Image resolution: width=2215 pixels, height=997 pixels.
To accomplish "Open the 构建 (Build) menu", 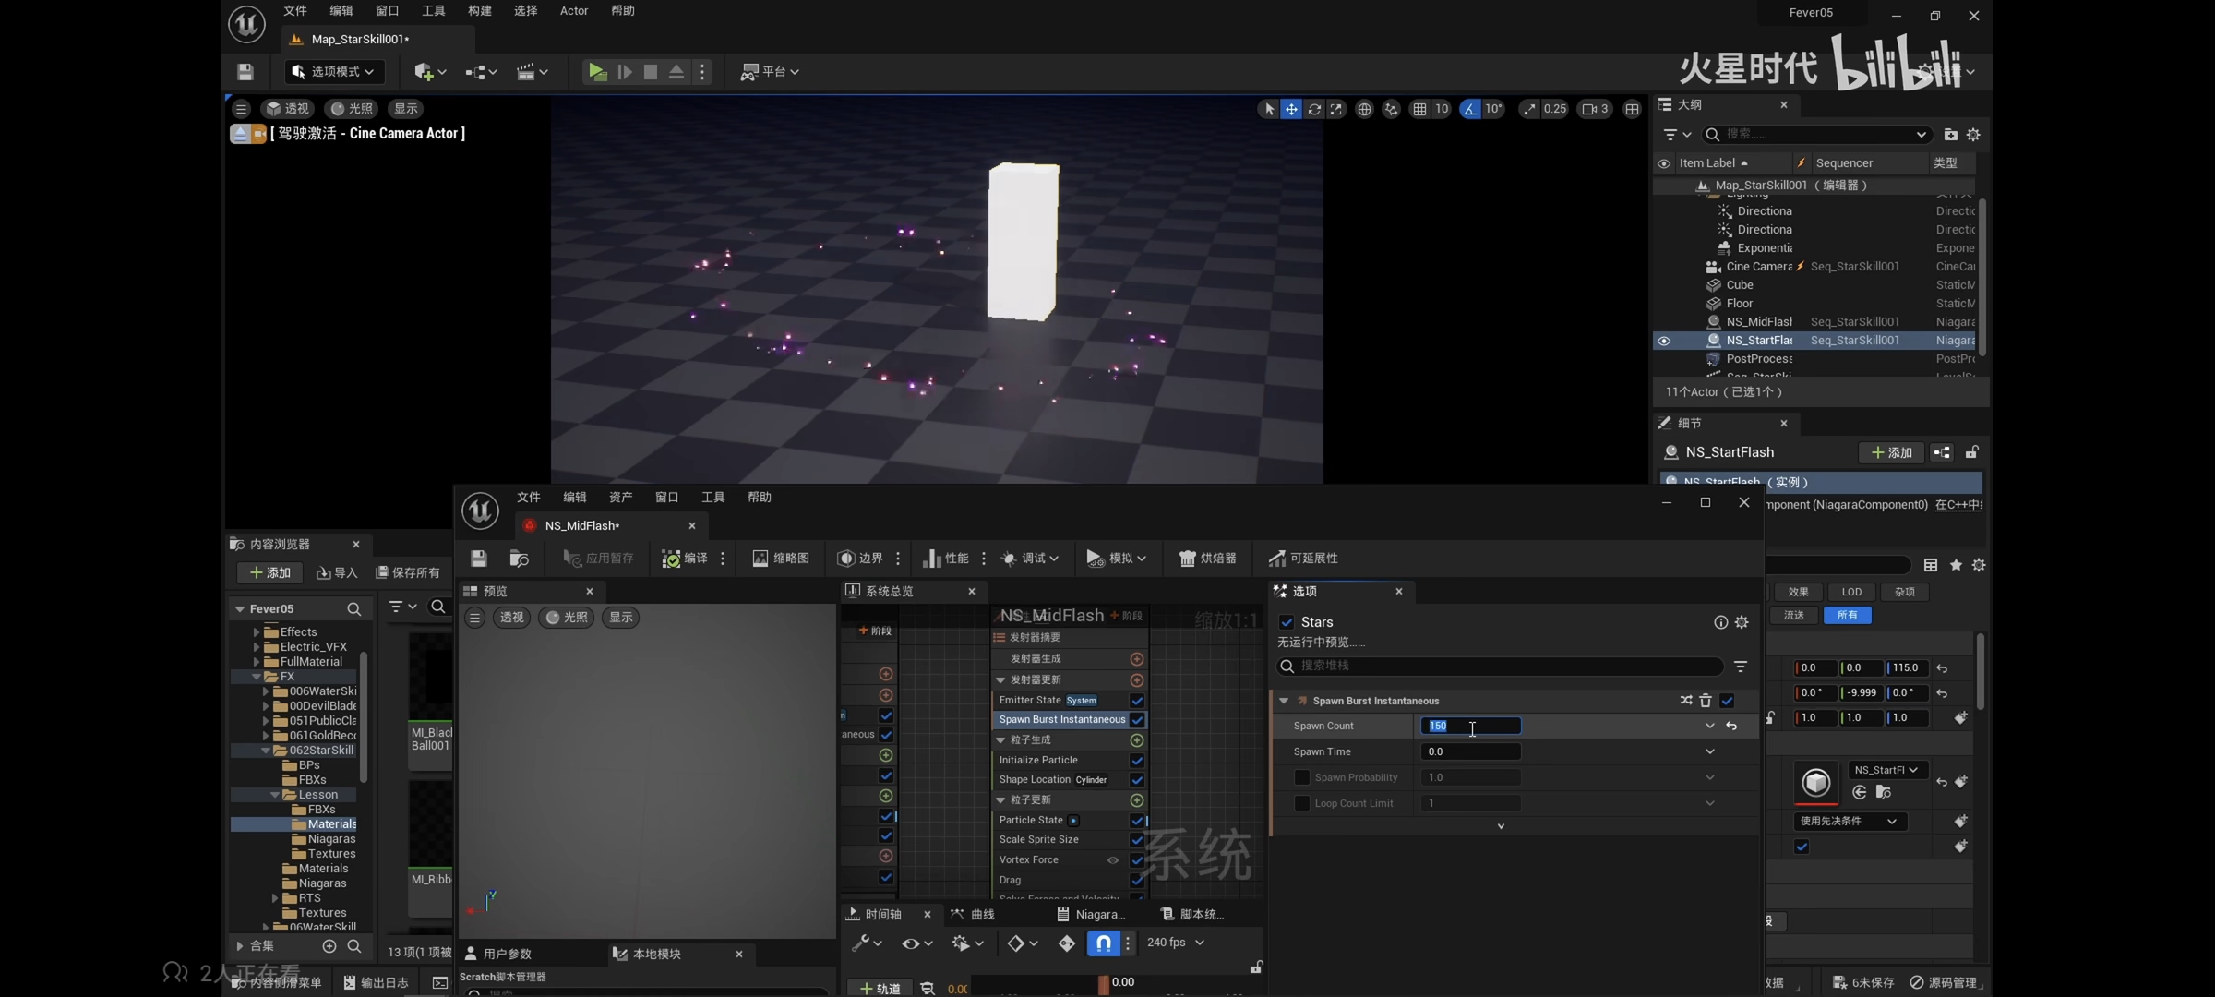I will (479, 11).
